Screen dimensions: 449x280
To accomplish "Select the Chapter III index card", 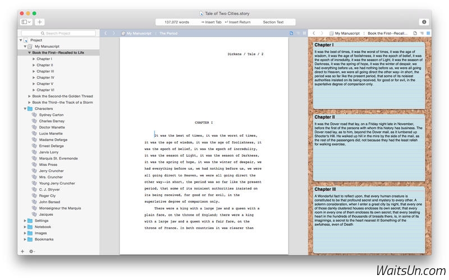I will 369,220.
